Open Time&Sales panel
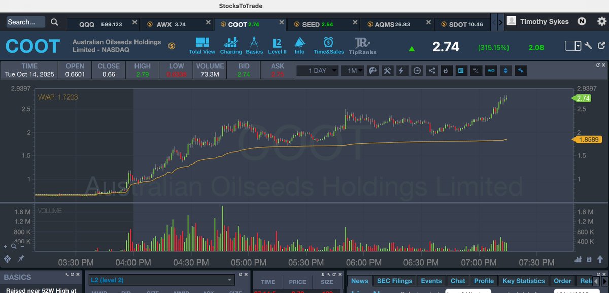Image resolution: width=609 pixels, height=293 pixels. (x=328, y=46)
